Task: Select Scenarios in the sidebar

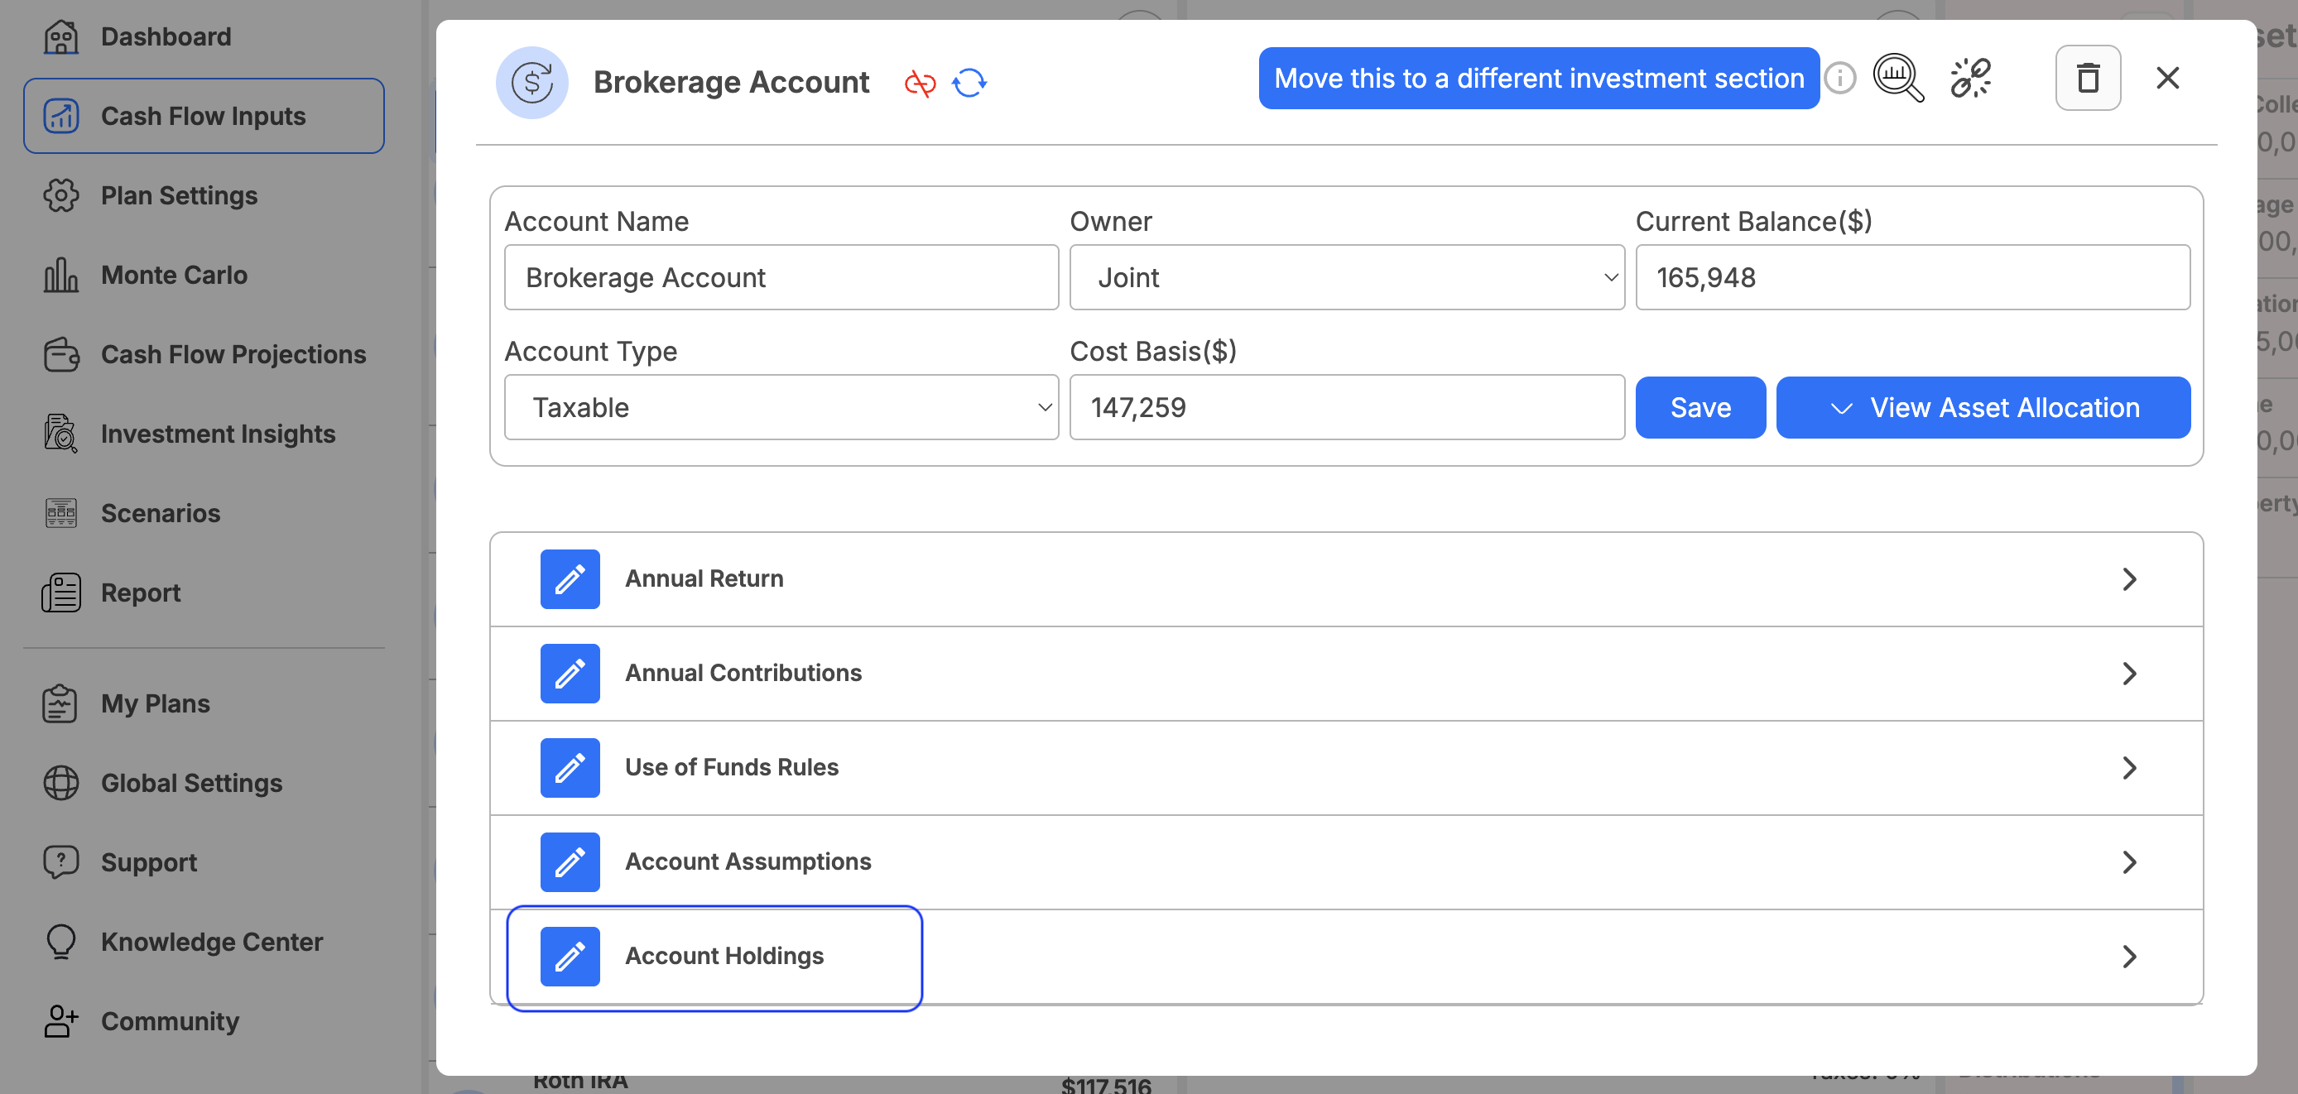Action: (160, 513)
